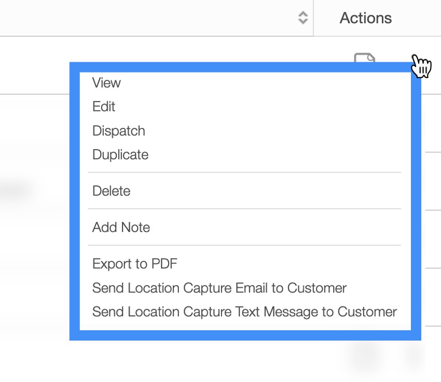The image size is (441, 382).
Task: Click the document icon in Actions column
Action: 364,57
